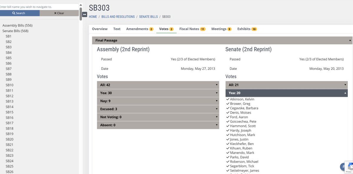
Task: Click the Assembly date Monday, May 27, 2013
Action: [x=198, y=69]
